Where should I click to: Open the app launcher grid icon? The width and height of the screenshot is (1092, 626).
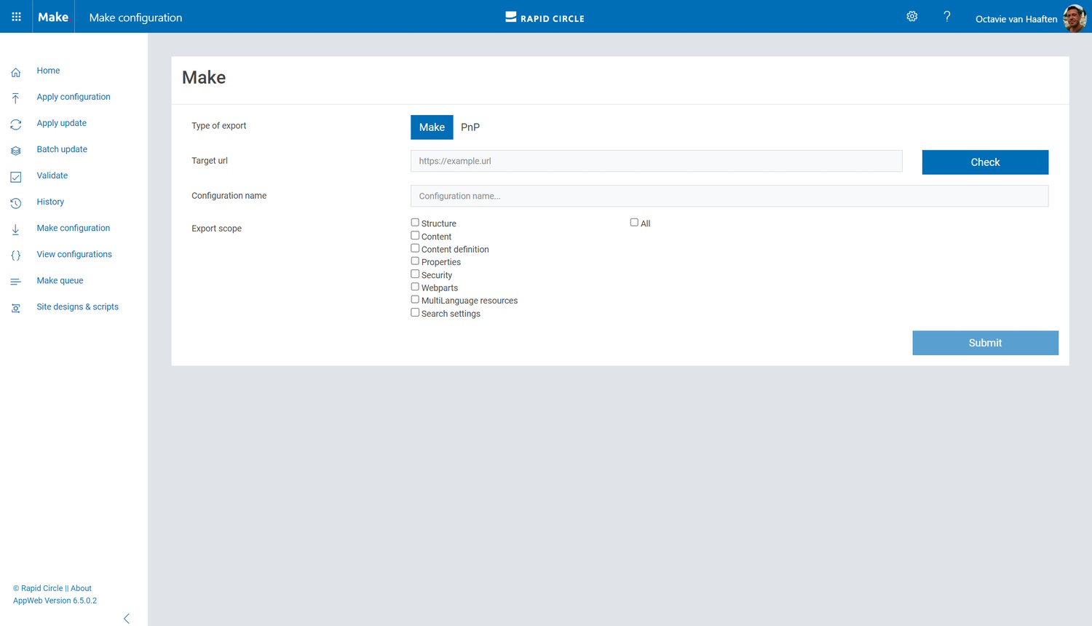point(16,16)
